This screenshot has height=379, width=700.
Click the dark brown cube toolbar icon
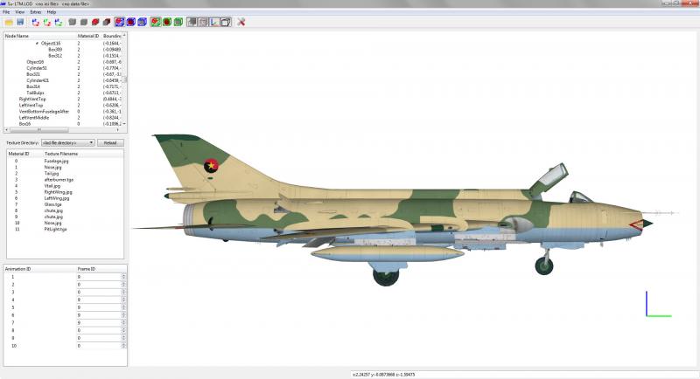tap(106, 22)
